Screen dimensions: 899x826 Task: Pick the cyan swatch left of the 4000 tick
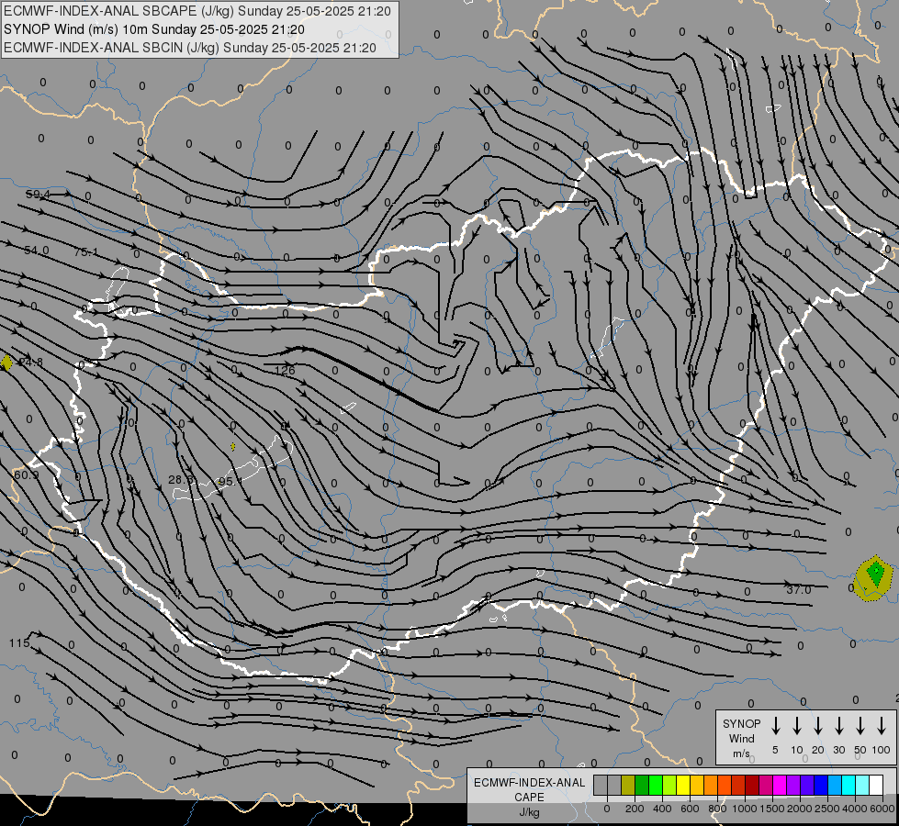coord(848,786)
